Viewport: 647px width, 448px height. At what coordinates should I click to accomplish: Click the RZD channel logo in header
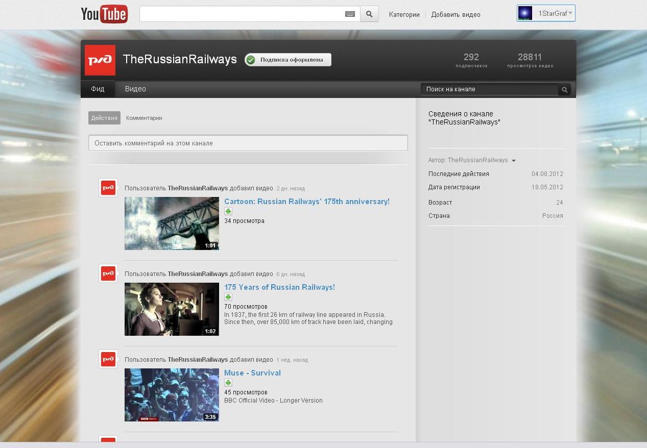coord(100,60)
